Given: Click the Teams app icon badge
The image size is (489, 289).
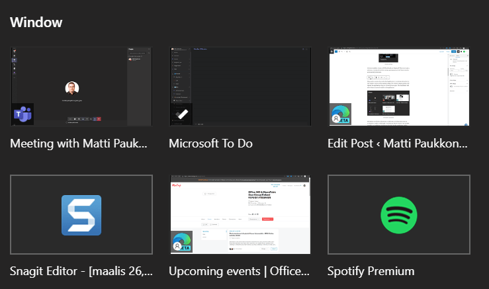Looking at the screenshot, I should point(23,114).
